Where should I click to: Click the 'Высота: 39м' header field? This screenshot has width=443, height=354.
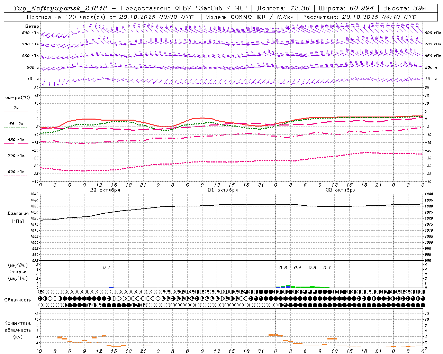405,8
